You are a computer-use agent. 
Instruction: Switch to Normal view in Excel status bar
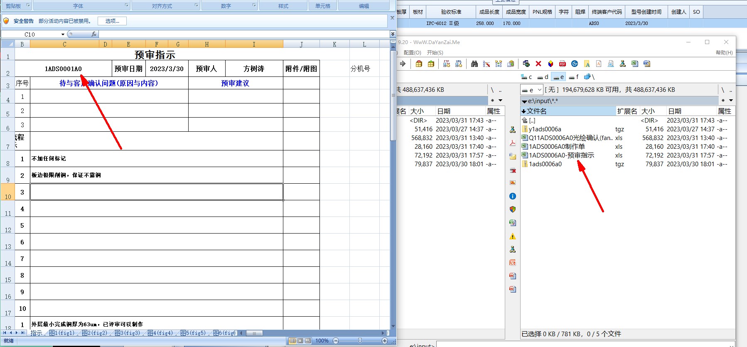pos(292,341)
